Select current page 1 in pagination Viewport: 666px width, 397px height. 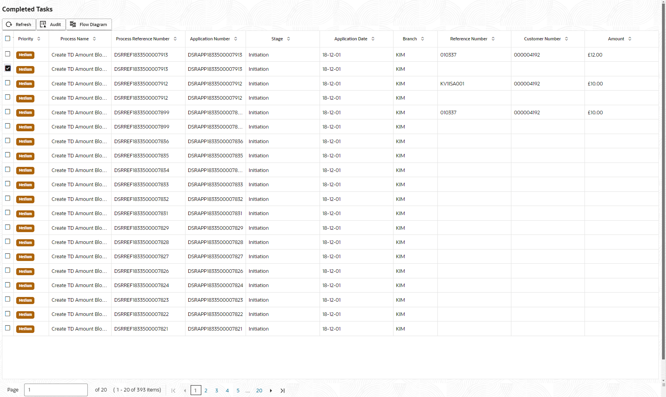[195, 390]
